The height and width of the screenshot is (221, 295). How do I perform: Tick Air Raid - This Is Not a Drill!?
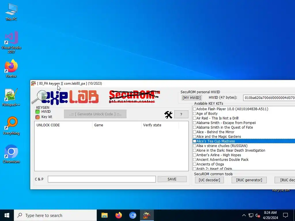pyautogui.click(x=195, y=118)
